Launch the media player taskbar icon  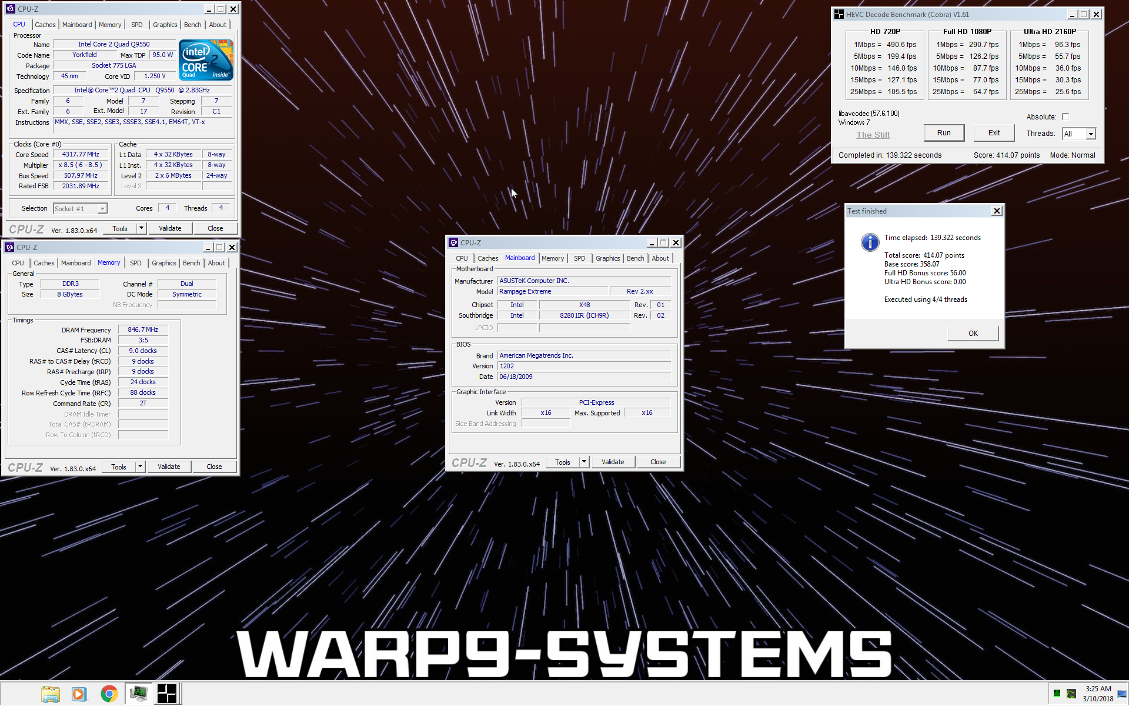click(79, 694)
